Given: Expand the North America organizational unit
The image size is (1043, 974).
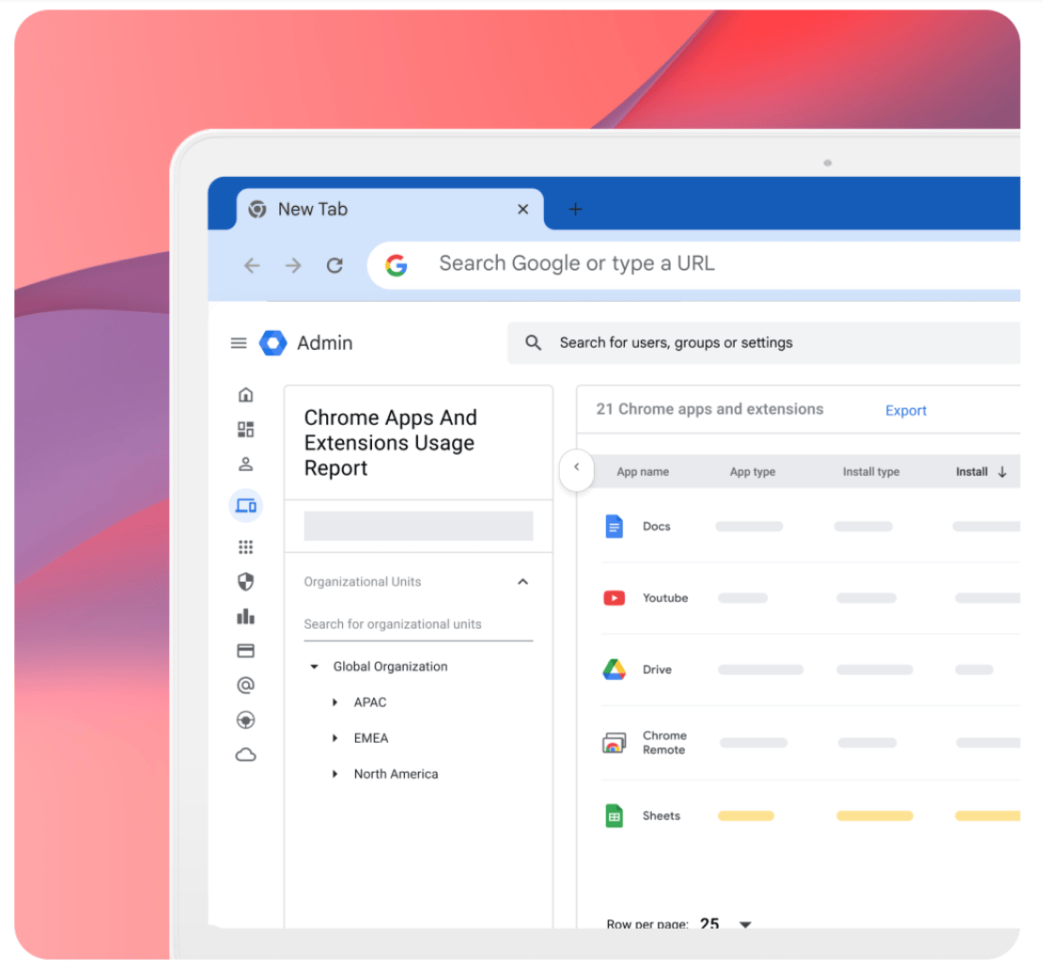Looking at the screenshot, I should [335, 774].
